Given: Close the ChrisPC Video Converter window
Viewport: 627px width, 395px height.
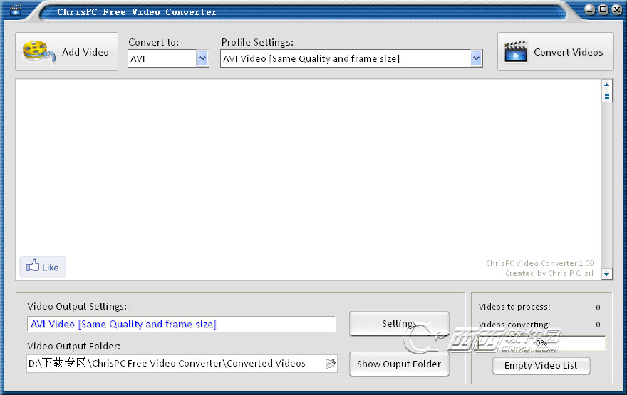Looking at the screenshot, I should click(617, 9).
